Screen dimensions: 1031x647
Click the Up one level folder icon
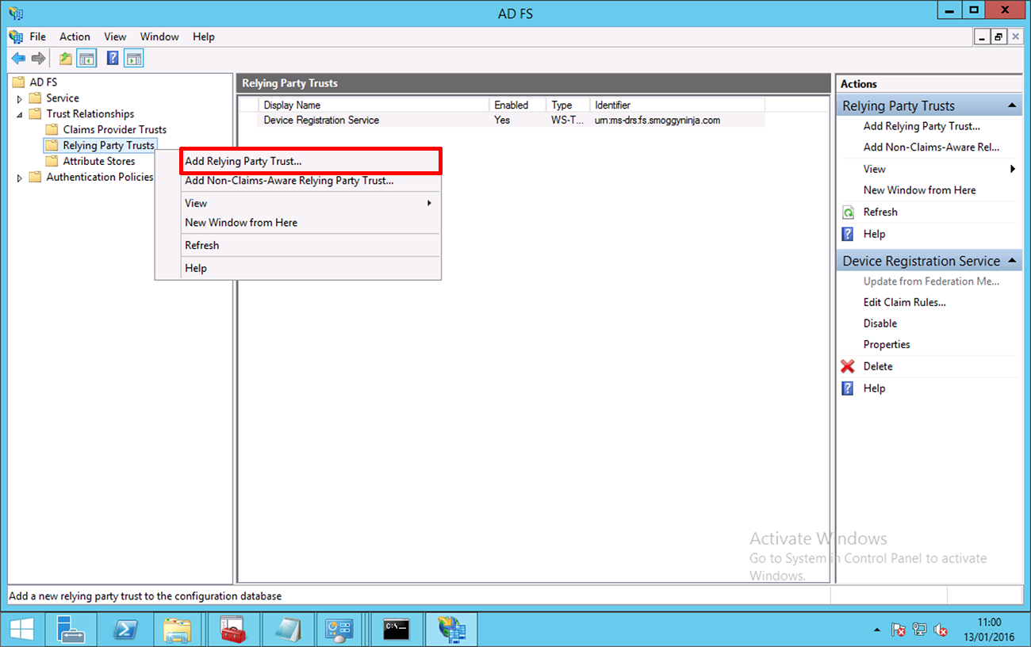point(67,58)
